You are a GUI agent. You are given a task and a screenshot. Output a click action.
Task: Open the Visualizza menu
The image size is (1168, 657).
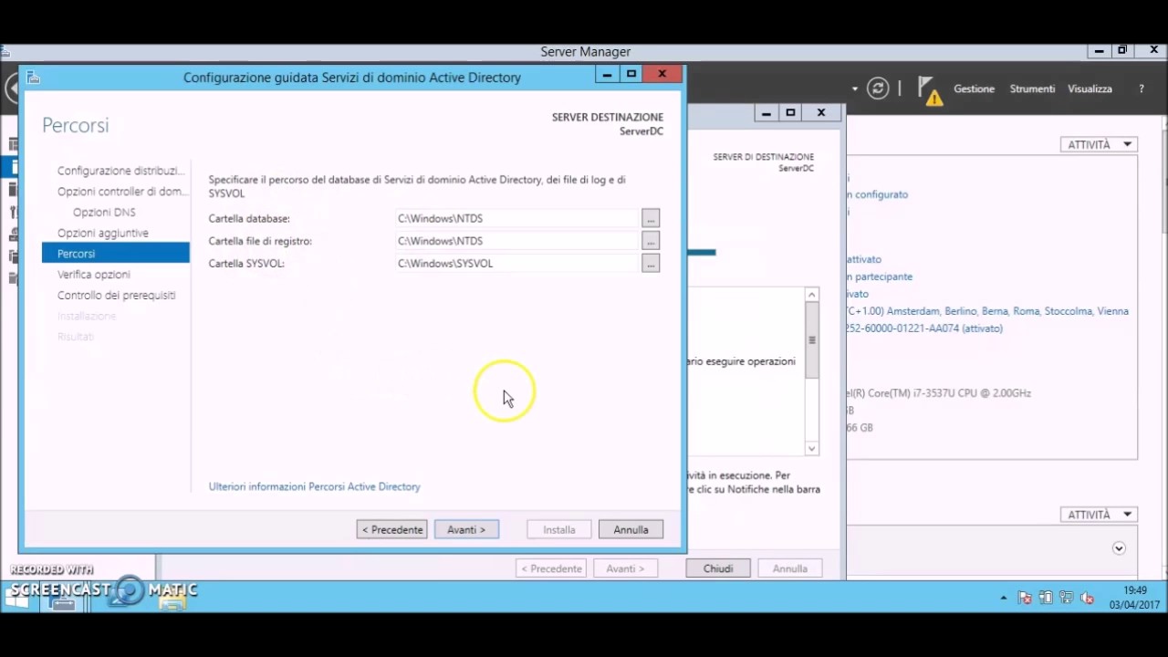point(1090,89)
